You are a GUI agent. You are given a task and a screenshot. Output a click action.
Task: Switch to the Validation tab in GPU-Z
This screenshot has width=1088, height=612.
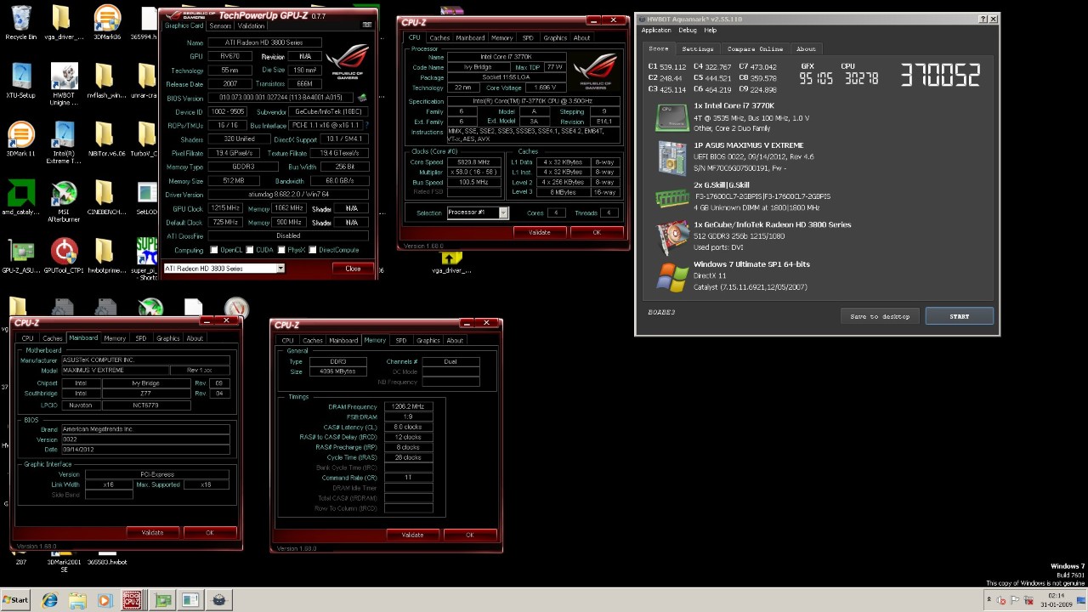pyautogui.click(x=251, y=25)
